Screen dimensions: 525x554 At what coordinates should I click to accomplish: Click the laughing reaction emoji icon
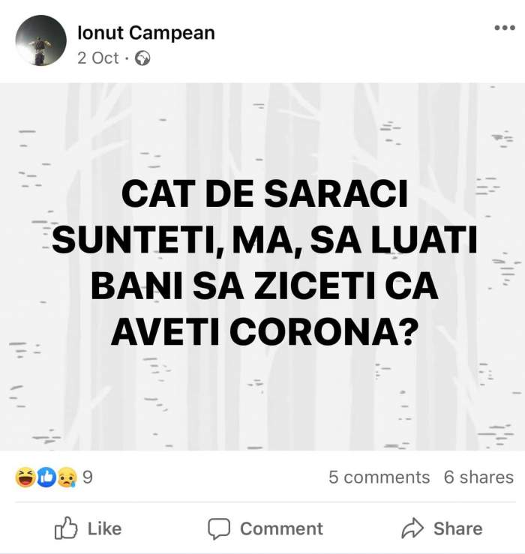click(x=25, y=478)
